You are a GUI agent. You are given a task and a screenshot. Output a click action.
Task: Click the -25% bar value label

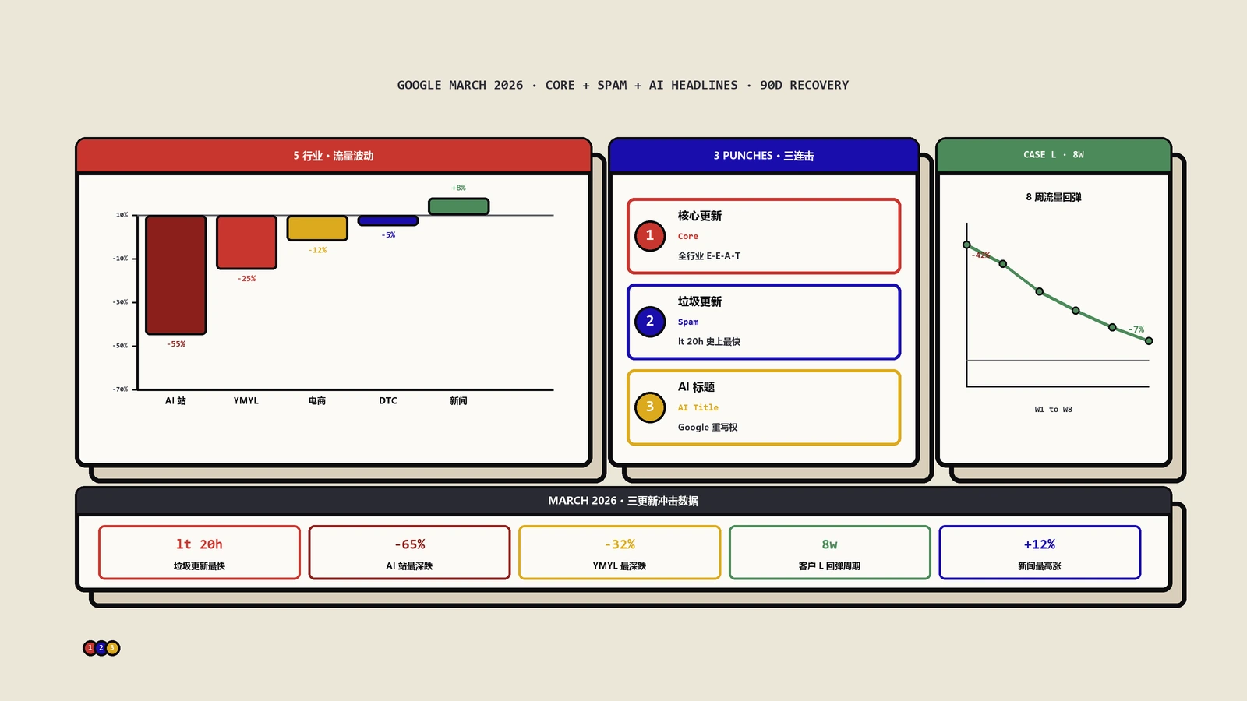tap(246, 279)
